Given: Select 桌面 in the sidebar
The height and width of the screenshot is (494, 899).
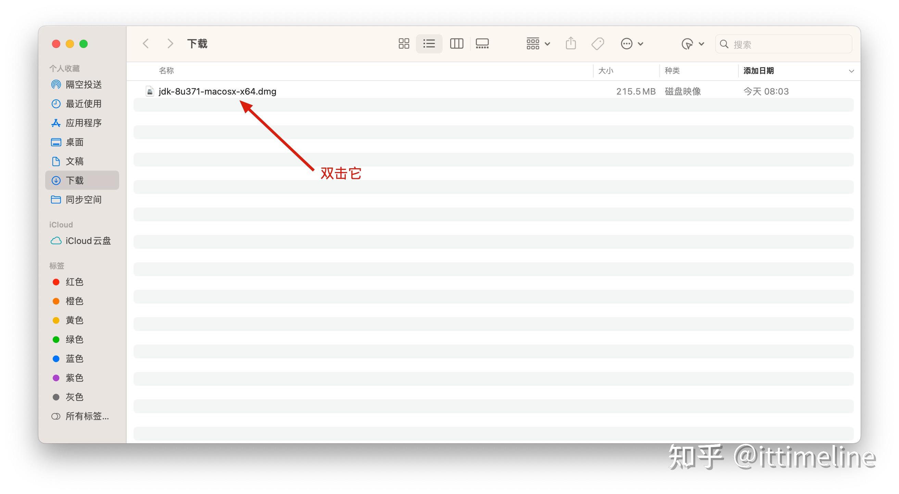Looking at the screenshot, I should pyautogui.click(x=75, y=142).
